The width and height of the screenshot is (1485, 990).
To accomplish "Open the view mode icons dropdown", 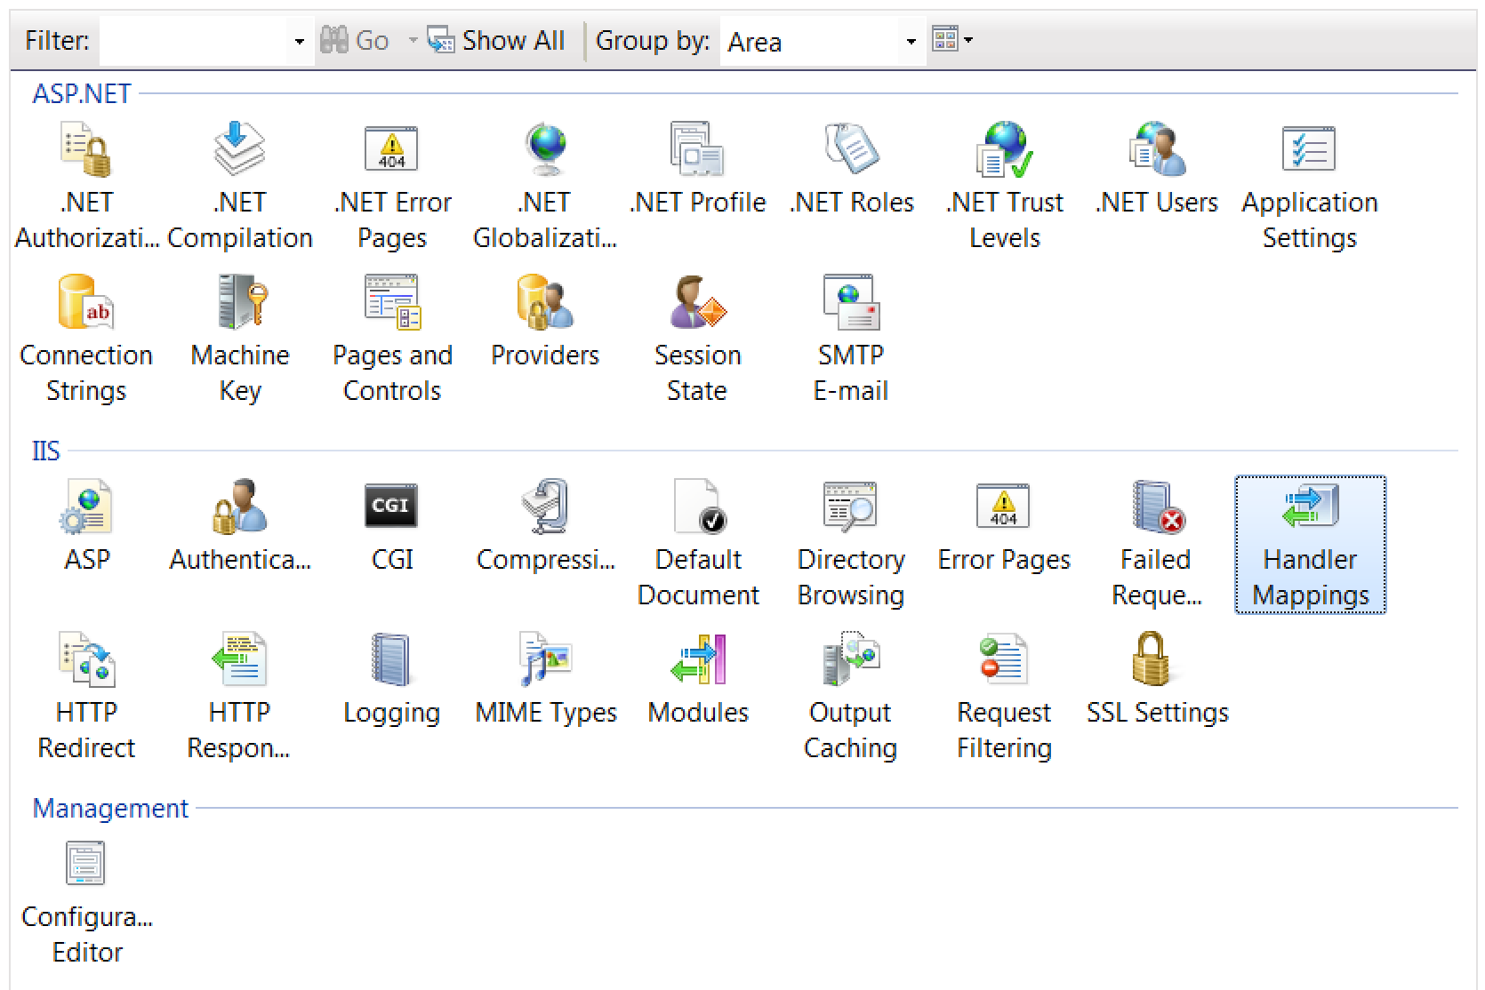I will 952,39.
